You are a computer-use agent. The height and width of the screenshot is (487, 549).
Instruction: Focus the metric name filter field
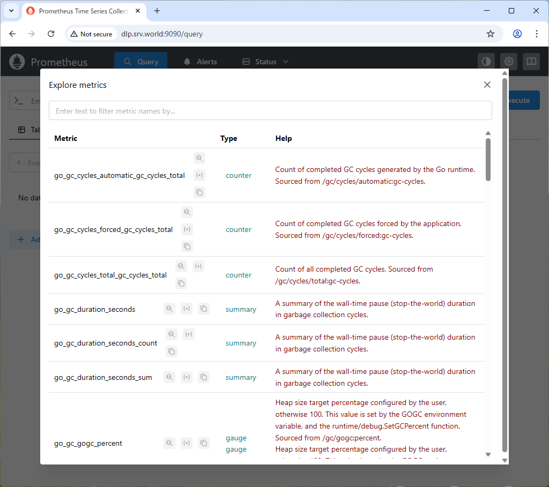tap(270, 111)
